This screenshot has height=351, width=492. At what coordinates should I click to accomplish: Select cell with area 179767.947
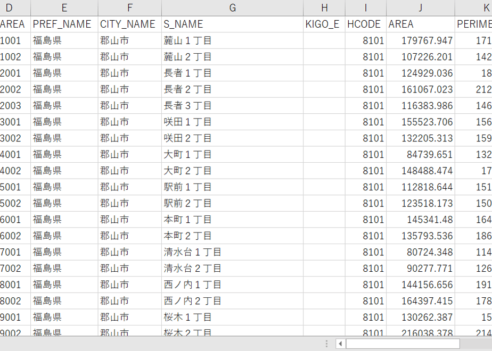(421, 40)
